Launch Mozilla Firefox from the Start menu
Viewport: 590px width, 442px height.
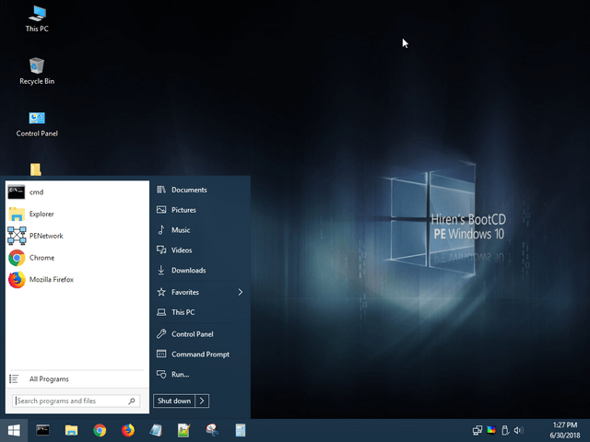51,280
